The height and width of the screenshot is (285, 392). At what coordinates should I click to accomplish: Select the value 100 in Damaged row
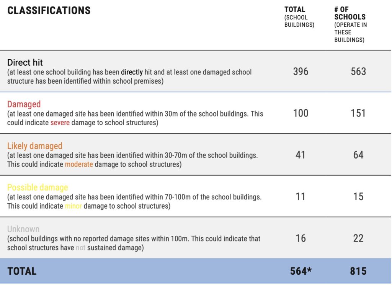[301, 113]
